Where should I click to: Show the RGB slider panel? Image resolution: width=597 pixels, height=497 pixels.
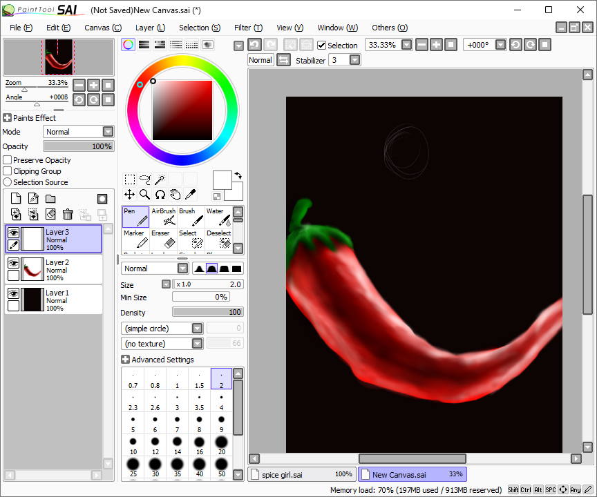click(x=144, y=44)
